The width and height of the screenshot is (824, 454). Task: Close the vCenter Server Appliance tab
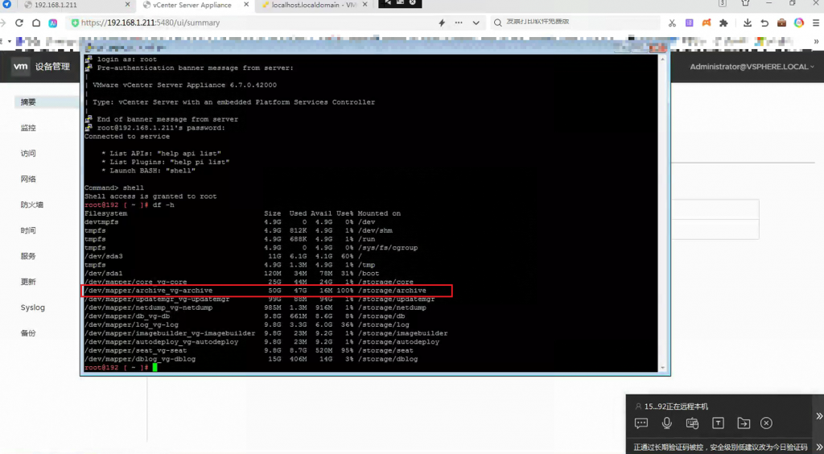tap(245, 5)
